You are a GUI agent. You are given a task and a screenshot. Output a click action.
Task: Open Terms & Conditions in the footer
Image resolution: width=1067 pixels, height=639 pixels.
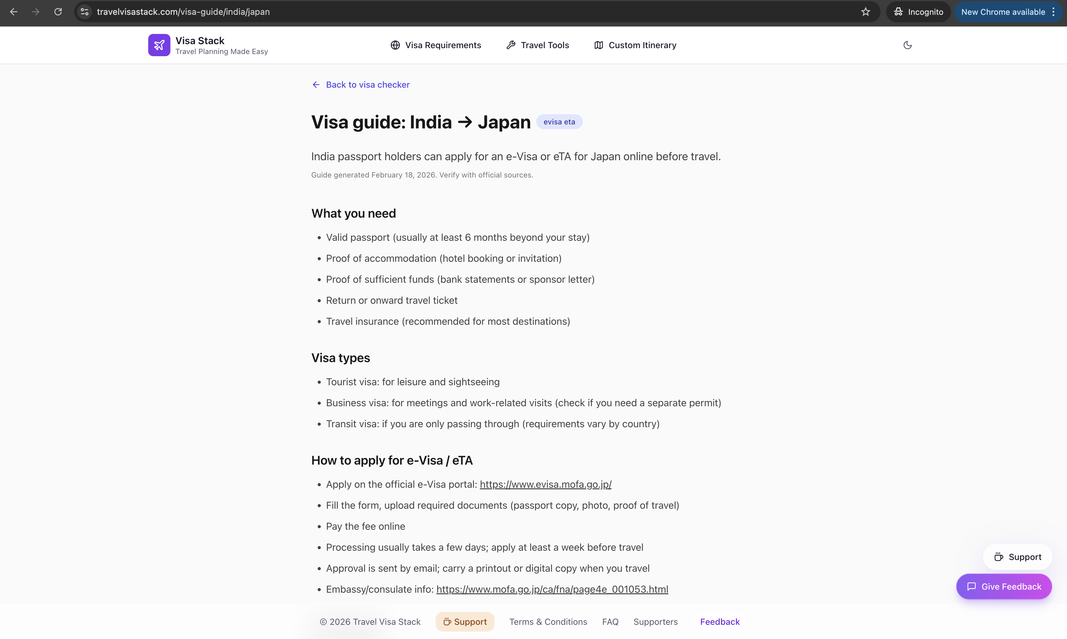click(548, 621)
